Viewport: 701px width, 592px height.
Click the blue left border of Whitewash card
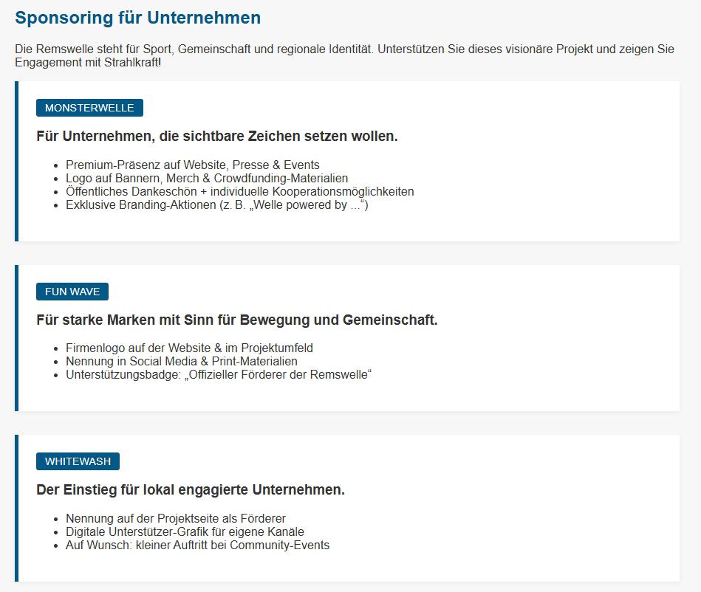(x=16, y=508)
